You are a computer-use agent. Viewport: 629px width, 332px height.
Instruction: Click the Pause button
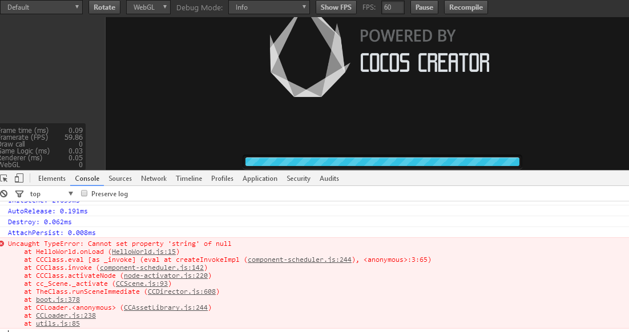(x=425, y=7)
